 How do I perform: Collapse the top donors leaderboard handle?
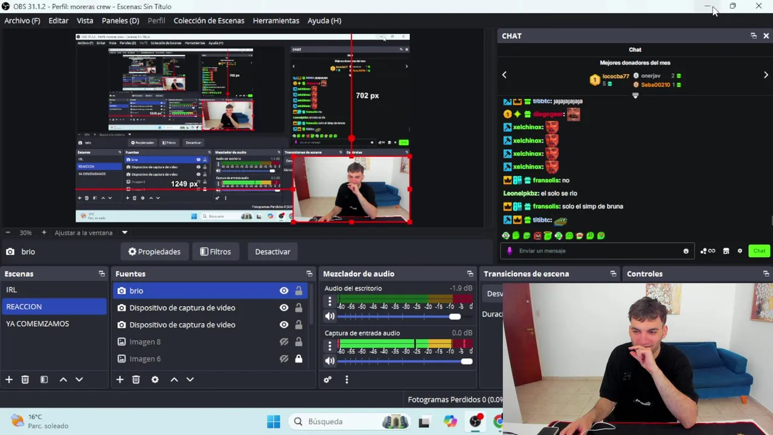coord(635,95)
